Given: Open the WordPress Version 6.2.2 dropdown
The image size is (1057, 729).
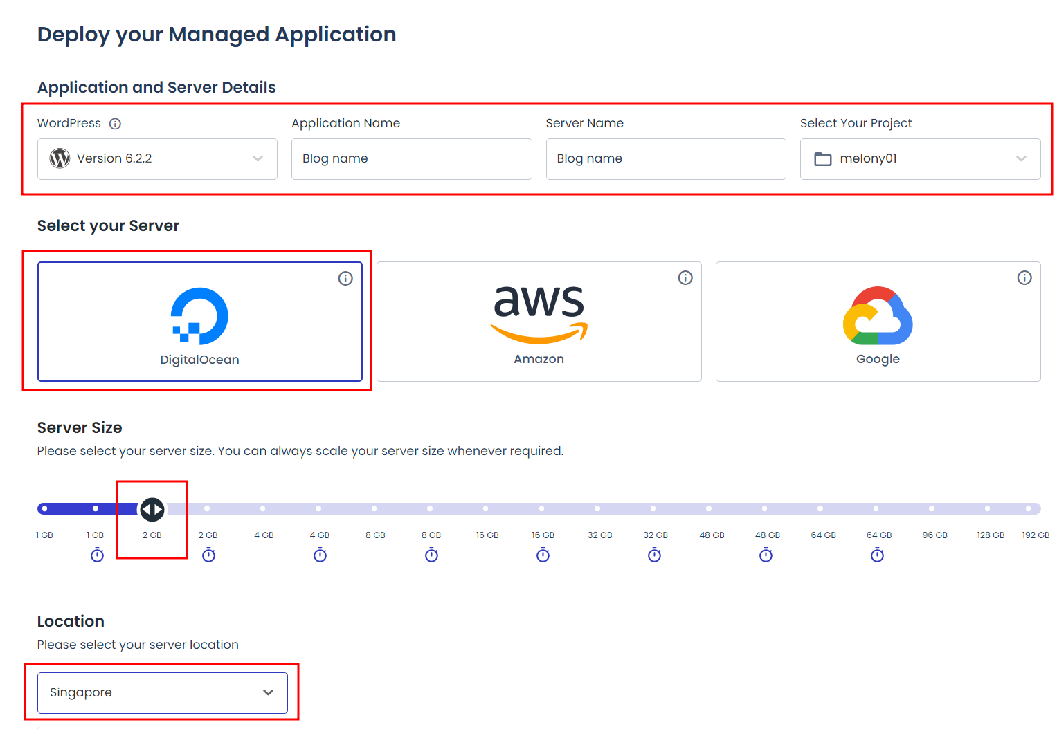Looking at the screenshot, I should click(157, 159).
